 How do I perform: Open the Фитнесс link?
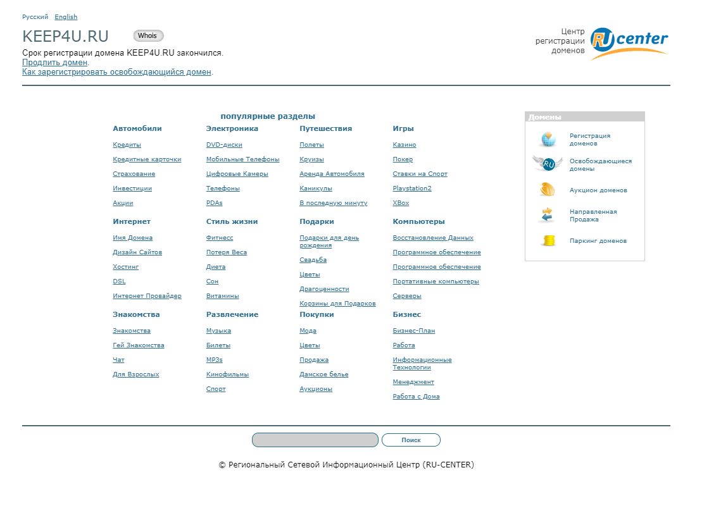tap(220, 238)
